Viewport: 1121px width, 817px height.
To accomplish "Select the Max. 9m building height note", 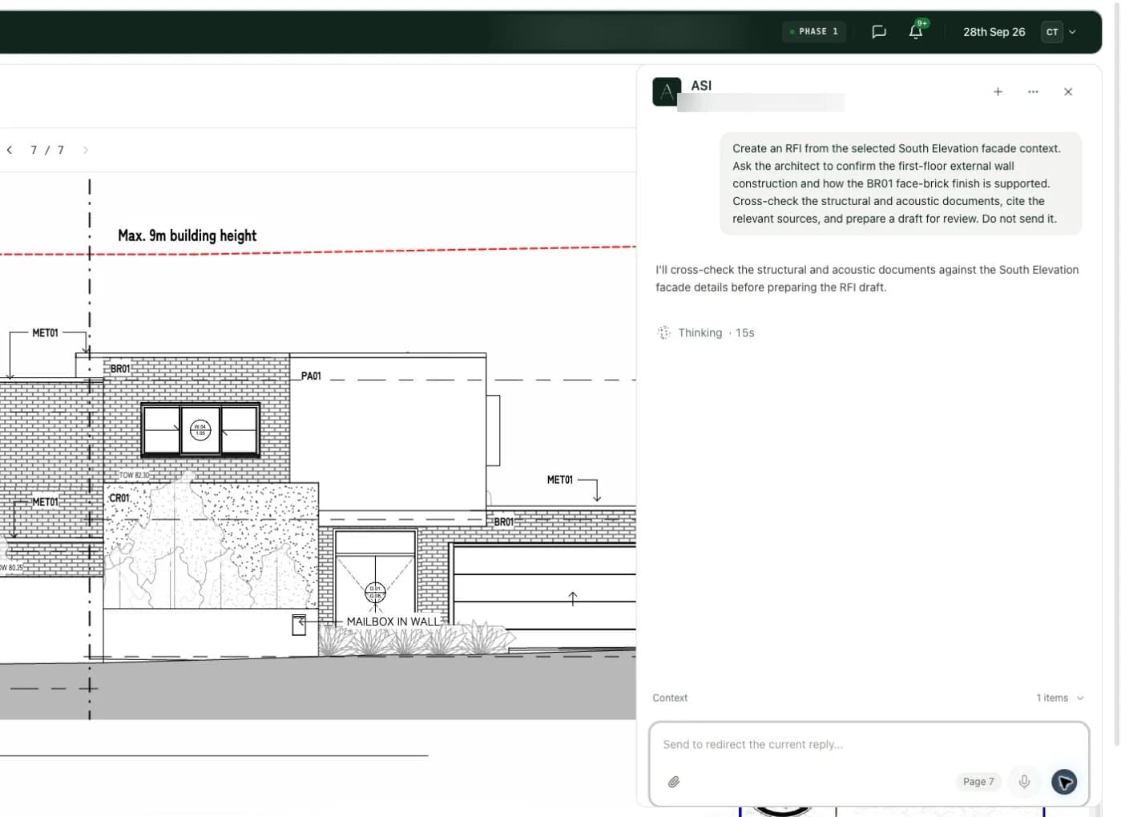I will [187, 235].
